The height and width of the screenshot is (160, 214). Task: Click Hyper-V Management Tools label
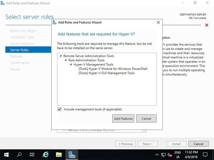(x=94, y=65)
